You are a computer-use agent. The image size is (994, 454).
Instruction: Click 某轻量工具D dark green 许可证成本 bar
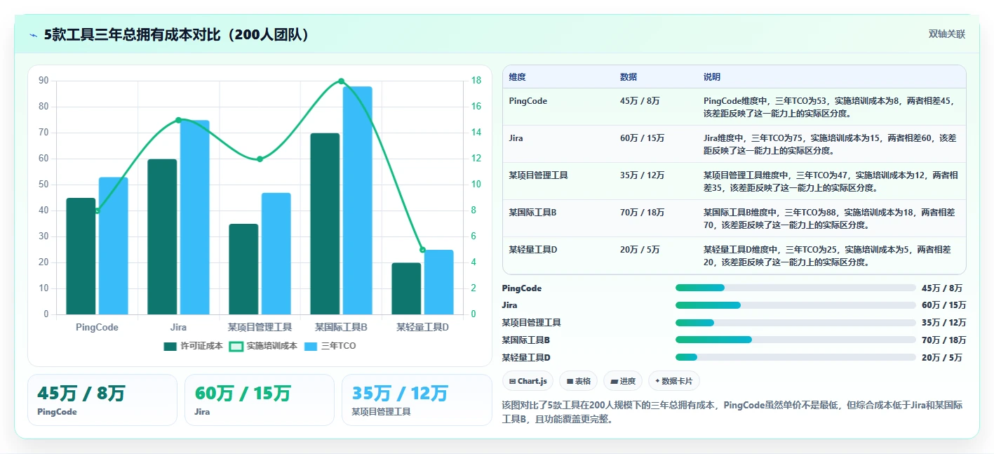pos(406,288)
